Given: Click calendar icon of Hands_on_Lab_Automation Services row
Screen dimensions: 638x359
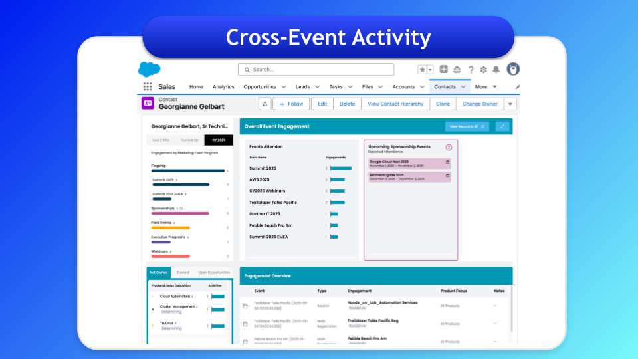Looking at the screenshot, I should coord(245,306).
